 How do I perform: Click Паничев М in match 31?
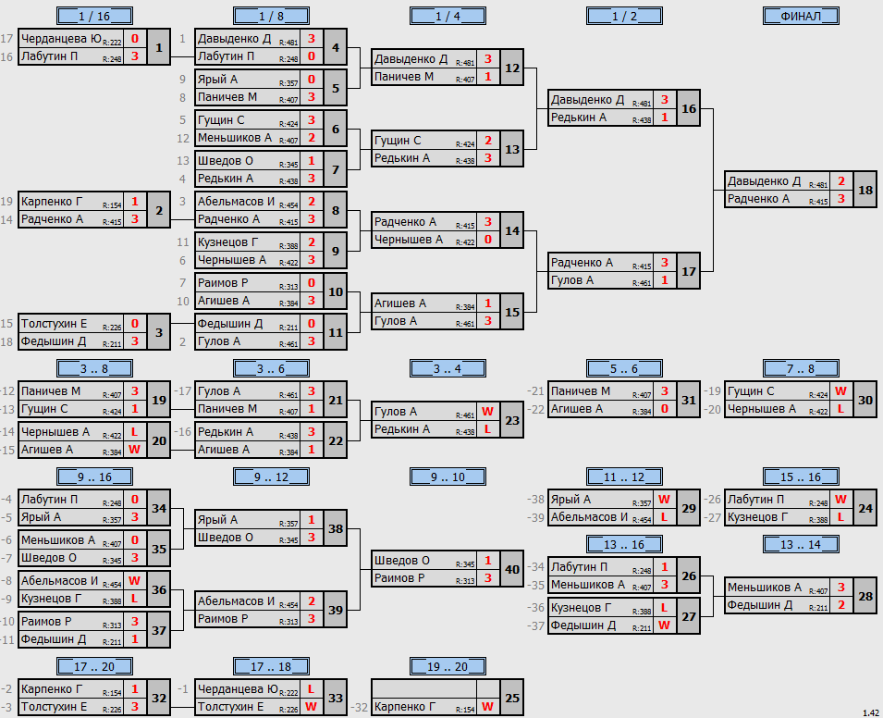point(581,391)
